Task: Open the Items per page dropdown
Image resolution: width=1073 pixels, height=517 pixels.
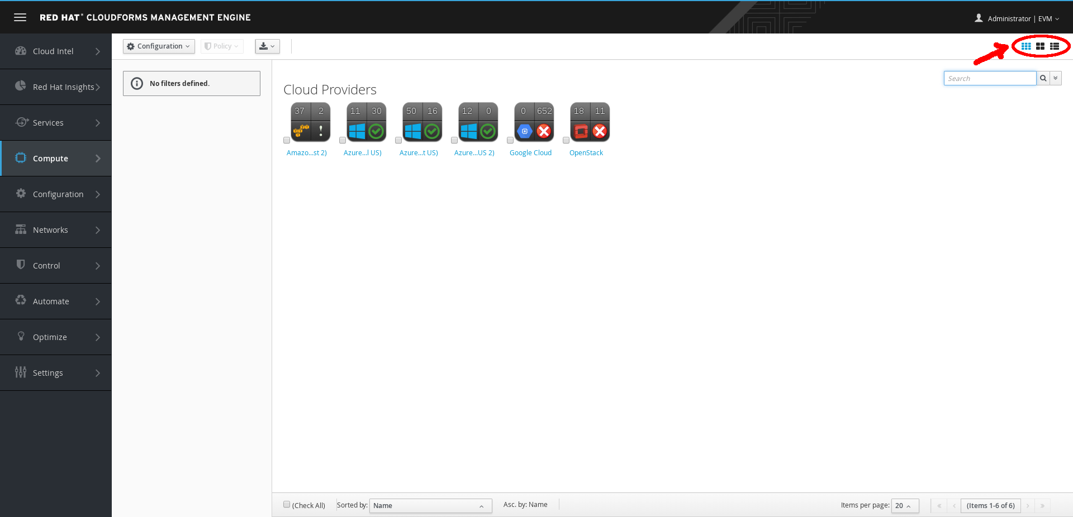Action: coord(905,506)
